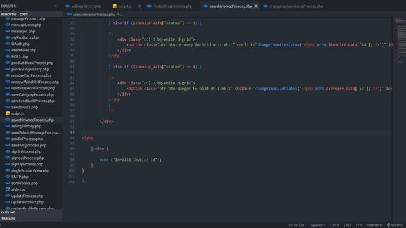Click the Ln 93, Col 1 status item
The height and width of the screenshot is (228, 406).
coord(298,225)
